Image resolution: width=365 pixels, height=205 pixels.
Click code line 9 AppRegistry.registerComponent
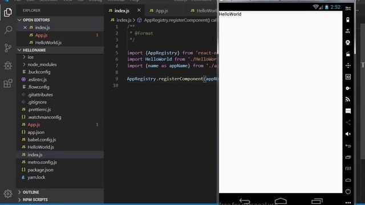point(172,79)
